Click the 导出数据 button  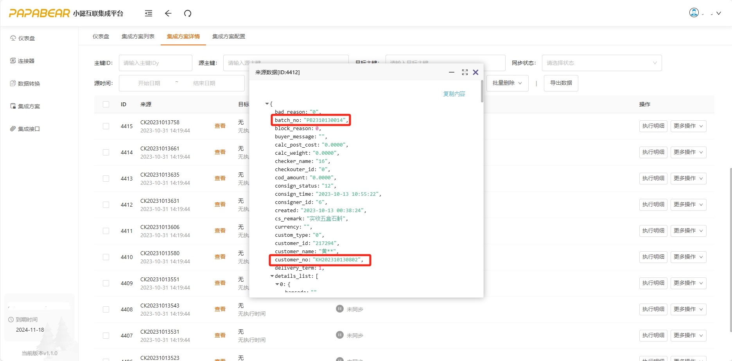click(561, 83)
